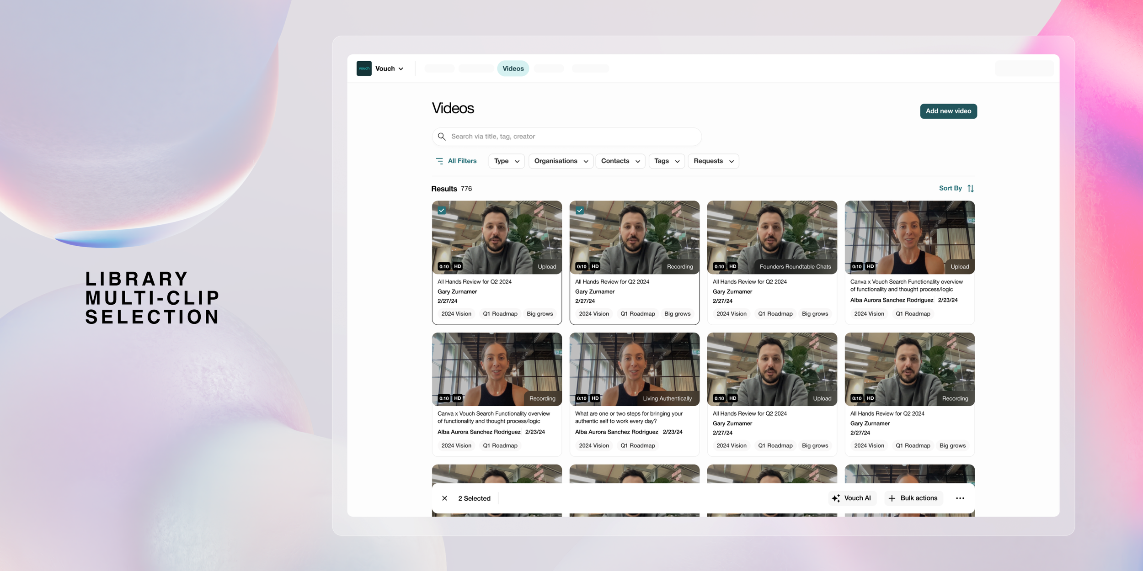The width and height of the screenshot is (1143, 571).
Task: Expand the Requests filter dropdown
Action: pos(713,161)
